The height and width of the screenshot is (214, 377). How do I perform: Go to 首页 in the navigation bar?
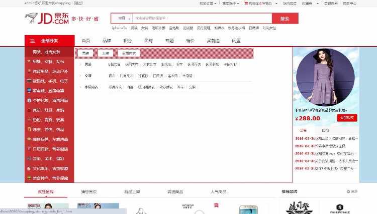[x=86, y=41]
